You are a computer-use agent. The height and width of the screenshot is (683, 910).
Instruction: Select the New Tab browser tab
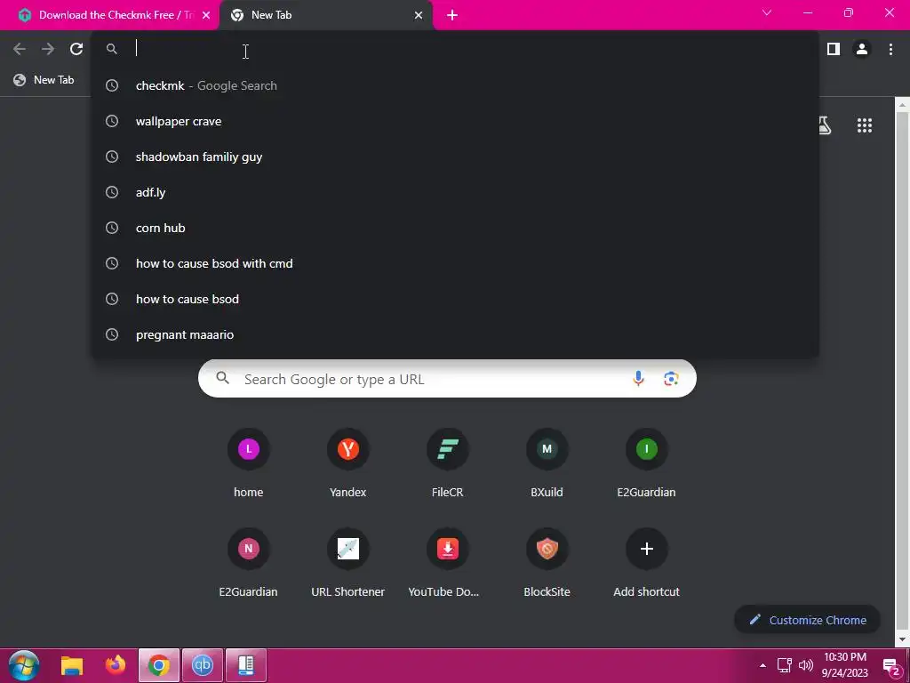coord(325,15)
